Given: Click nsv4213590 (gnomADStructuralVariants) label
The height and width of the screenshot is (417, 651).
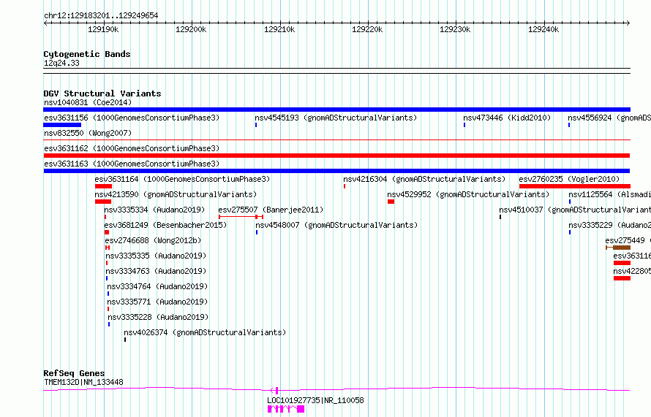Looking at the screenshot, I should (176, 194).
